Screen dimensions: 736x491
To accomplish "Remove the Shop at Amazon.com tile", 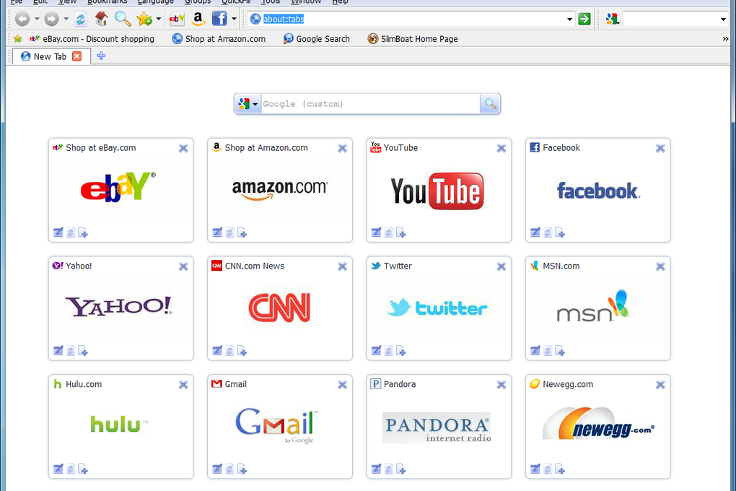I will coord(342,149).
